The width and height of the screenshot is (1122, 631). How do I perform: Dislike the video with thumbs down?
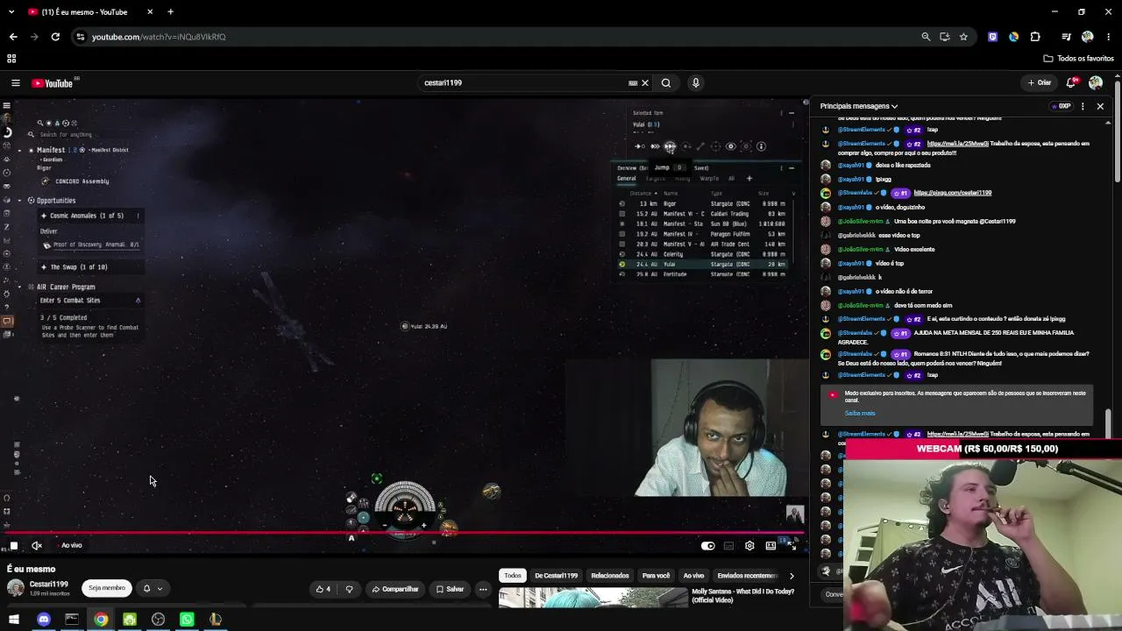click(x=349, y=589)
